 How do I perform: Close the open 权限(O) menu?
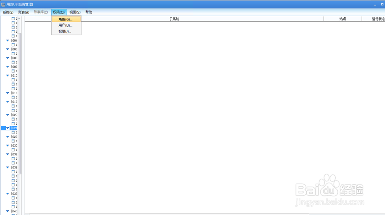(59, 12)
